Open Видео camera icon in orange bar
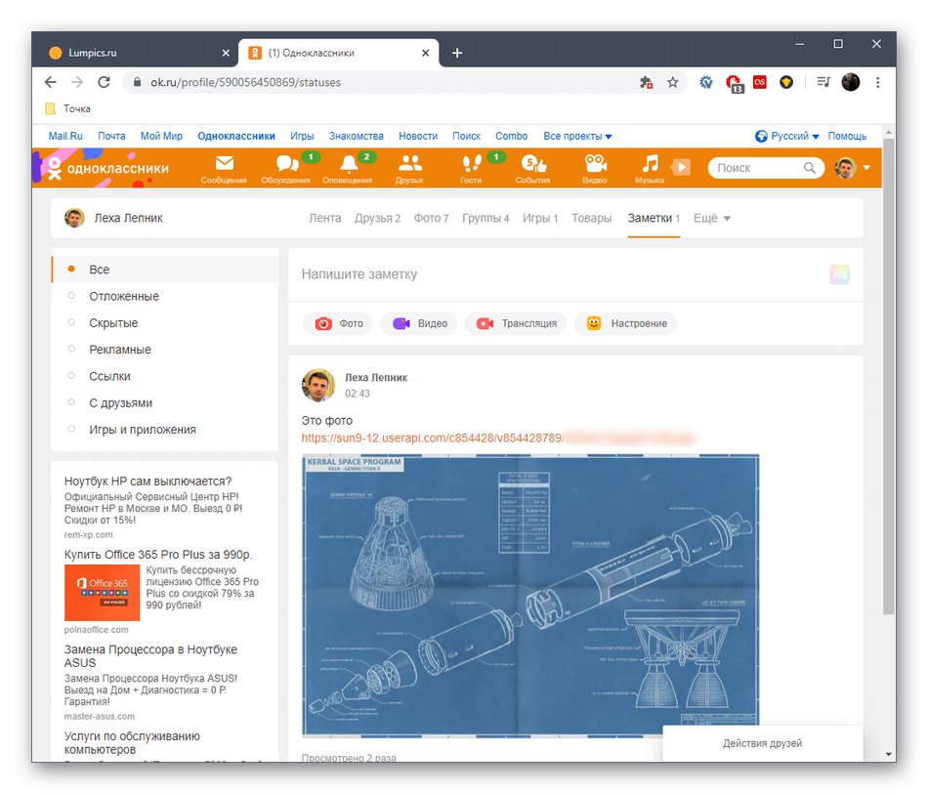 click(x=595, y=168)
